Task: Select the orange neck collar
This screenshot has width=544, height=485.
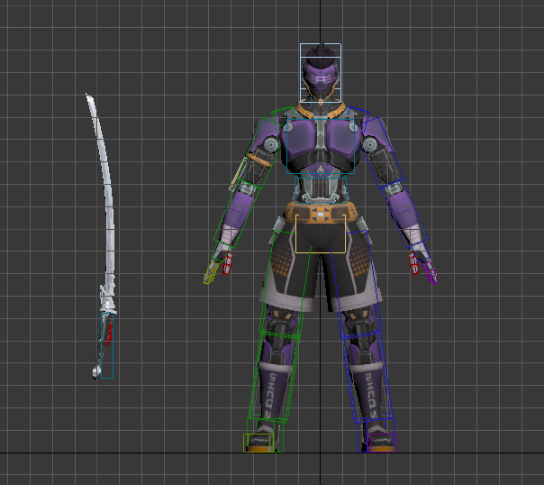Action: (321, 113)
